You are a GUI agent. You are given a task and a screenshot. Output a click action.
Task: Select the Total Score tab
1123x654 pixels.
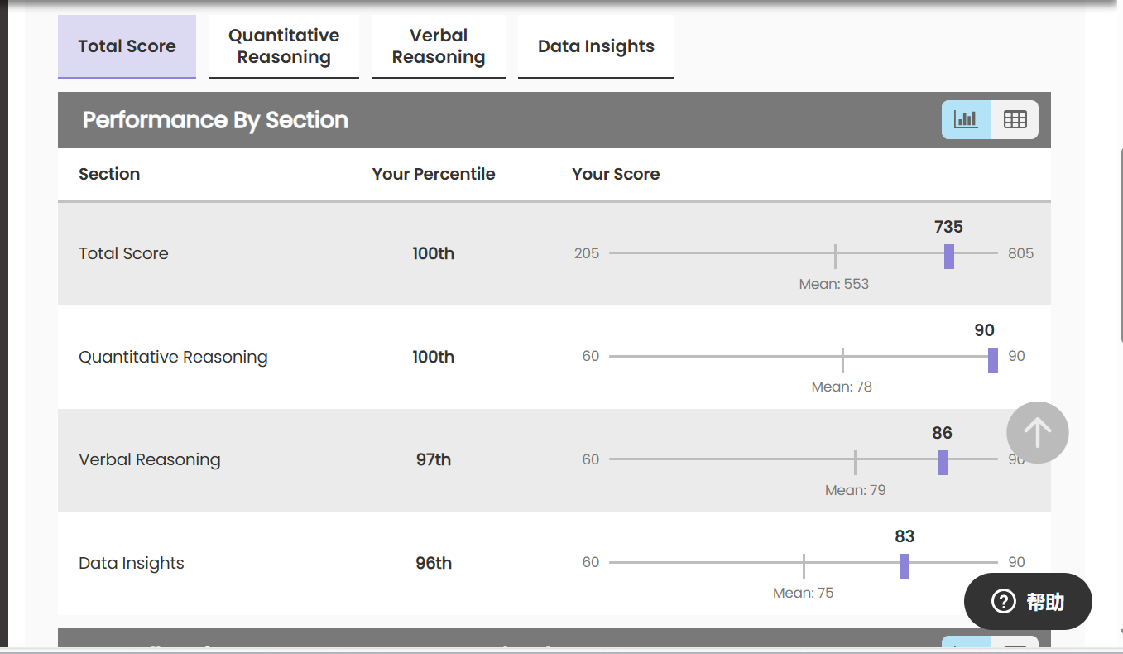[x=127, y=46]
